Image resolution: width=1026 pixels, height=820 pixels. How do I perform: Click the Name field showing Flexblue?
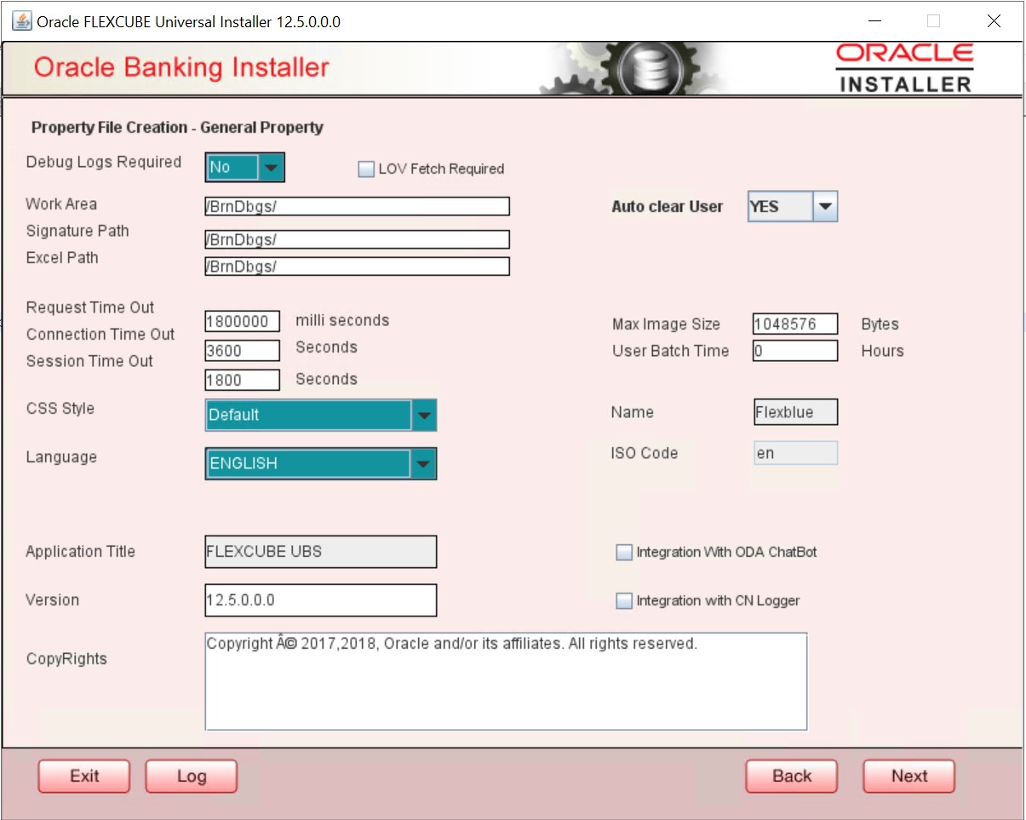(x=795, y=412)
